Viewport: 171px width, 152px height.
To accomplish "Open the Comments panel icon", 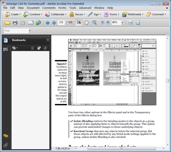I will (5, 136).
